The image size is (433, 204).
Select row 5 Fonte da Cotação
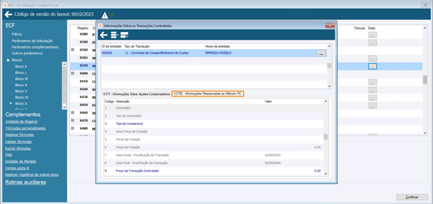pos(213,139)
